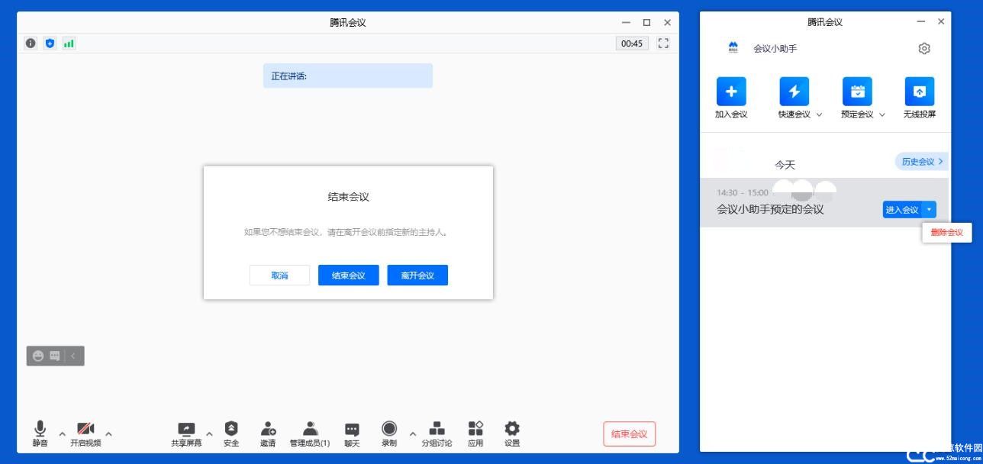
Task: Click 取消 in the end meeting dialog
Action: click(279, 275)
